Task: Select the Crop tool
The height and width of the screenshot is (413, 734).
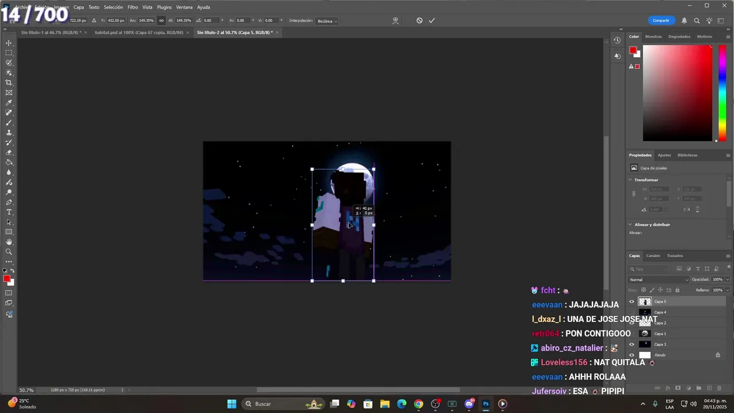Action: (x=9, y=83)
